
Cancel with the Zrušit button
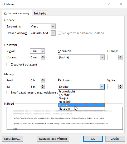[x=115, y=139]
